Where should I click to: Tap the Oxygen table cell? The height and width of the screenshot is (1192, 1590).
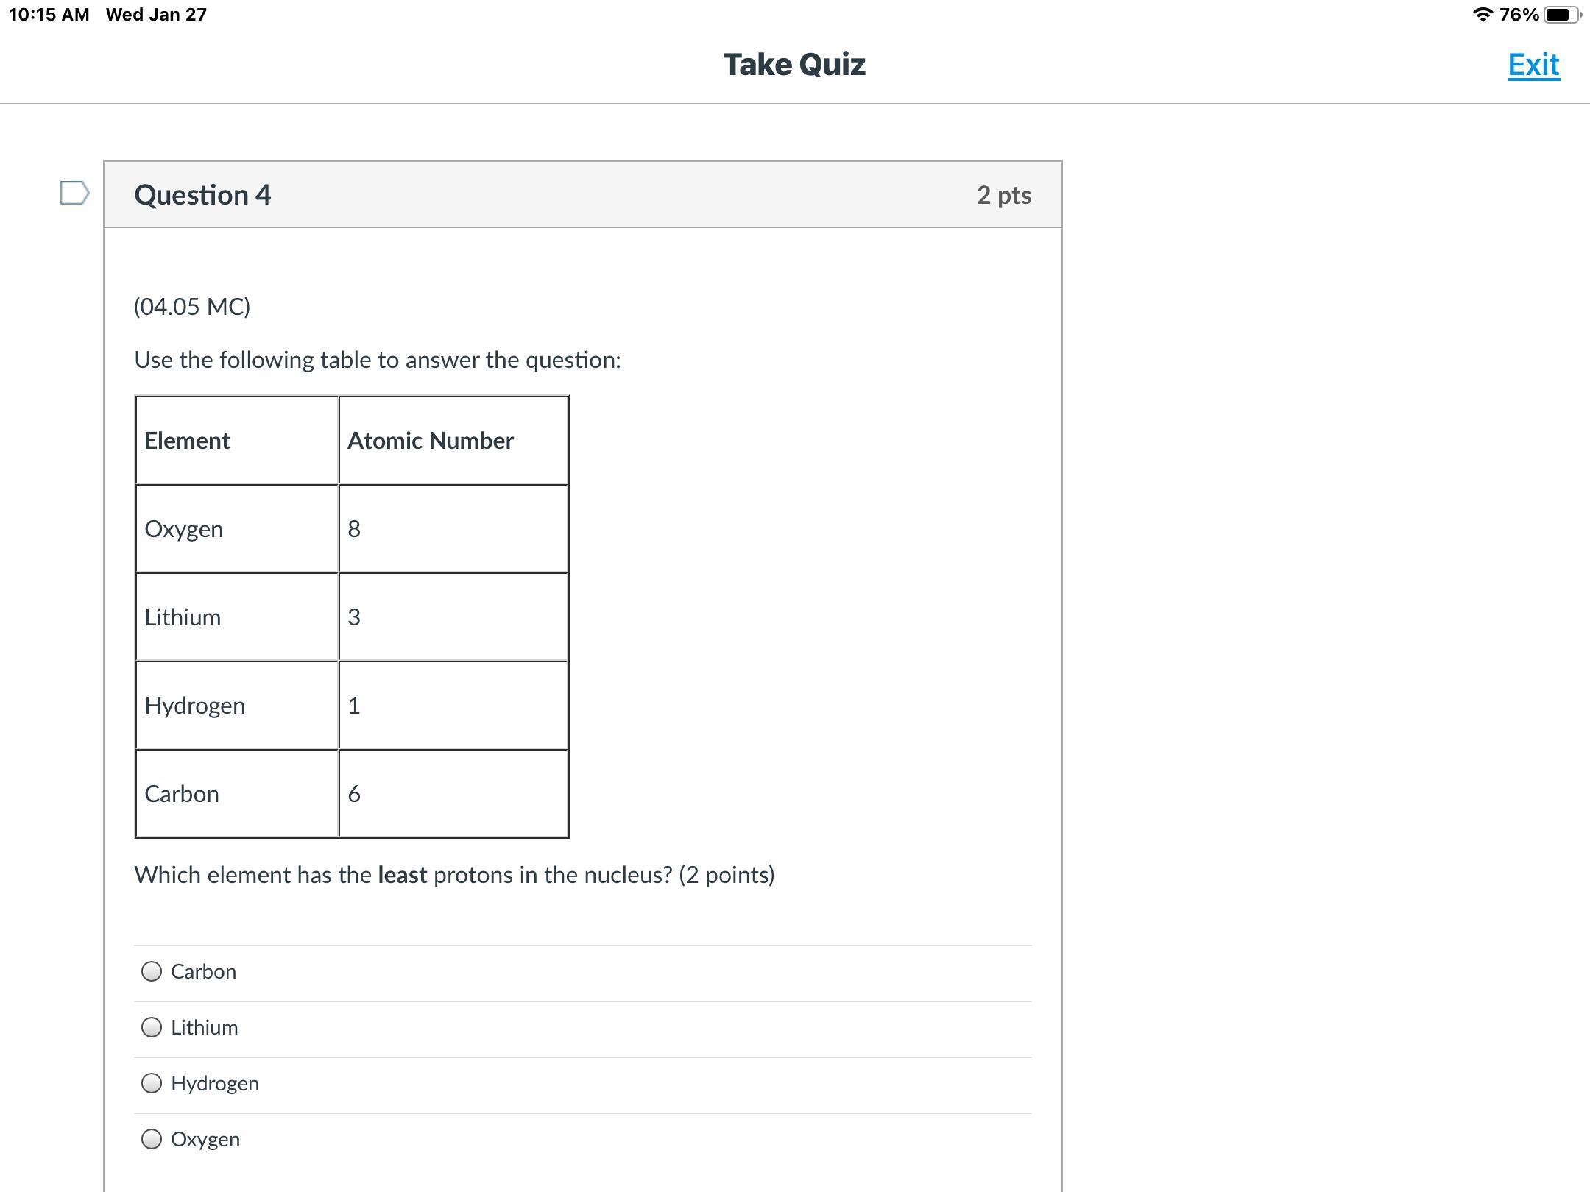pyautogui.click(x=237, y=528)
